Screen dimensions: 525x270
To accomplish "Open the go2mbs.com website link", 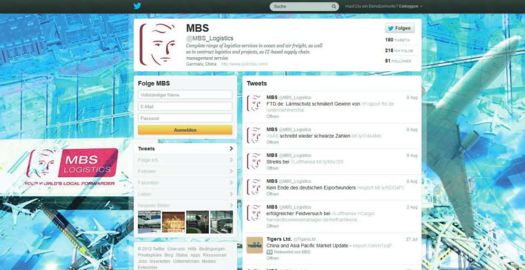I will (x=244, y=64).
